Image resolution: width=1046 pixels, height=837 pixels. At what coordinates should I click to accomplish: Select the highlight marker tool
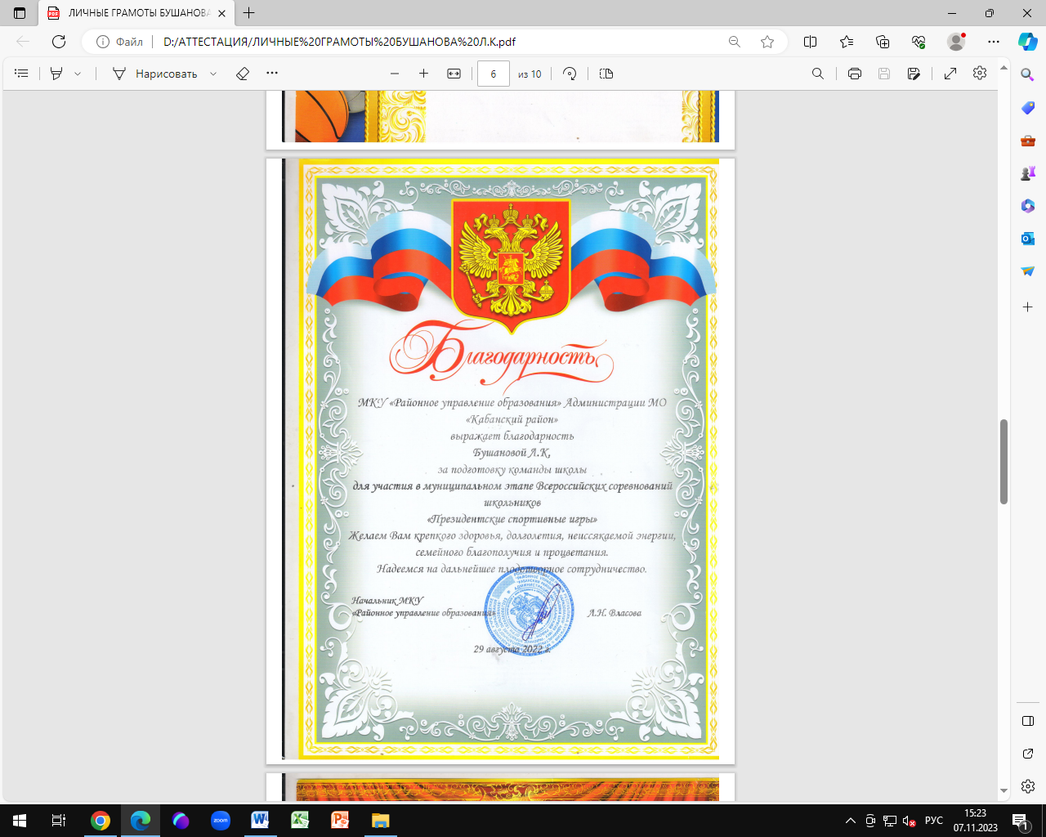pos(56,74)
